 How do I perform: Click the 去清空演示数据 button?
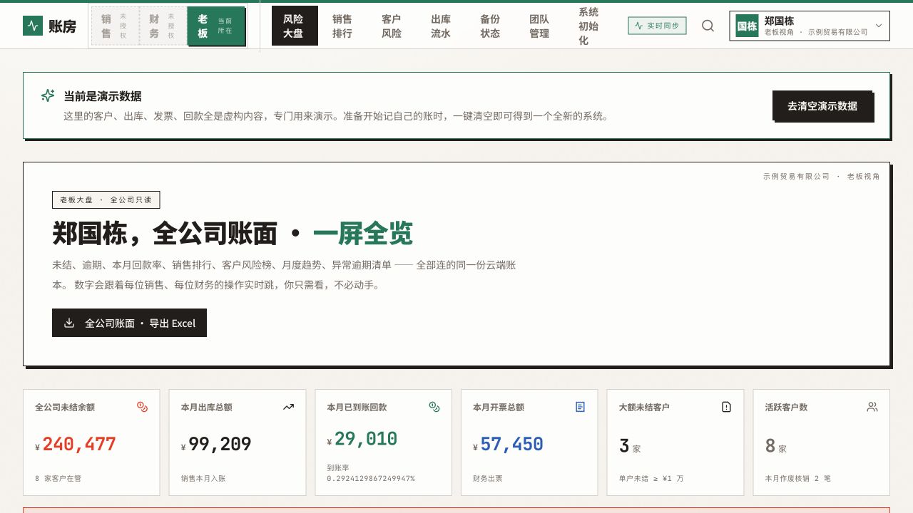pyautogui.click(x=822, y=105)
